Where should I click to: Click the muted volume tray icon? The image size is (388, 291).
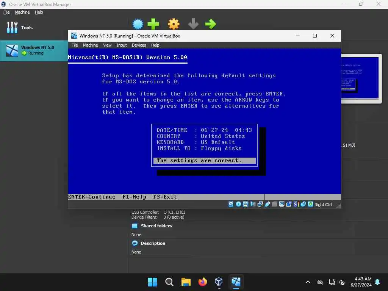point(342,282)
